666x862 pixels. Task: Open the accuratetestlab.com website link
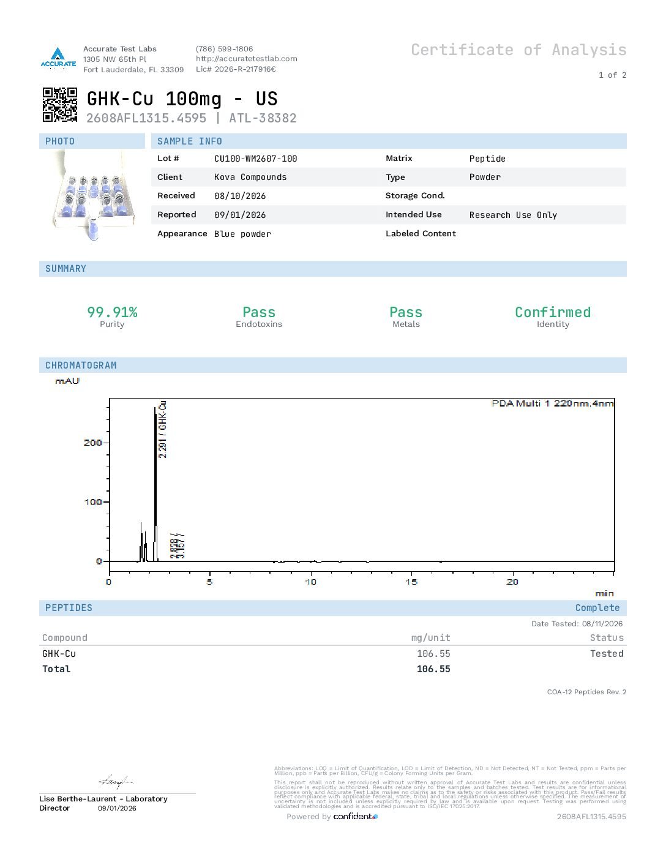247,59
